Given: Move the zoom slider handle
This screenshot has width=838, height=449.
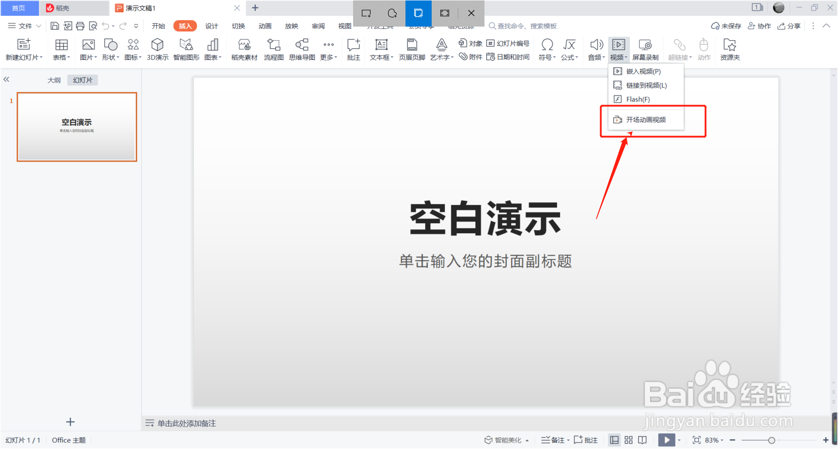Looking at the screenshot, I should [771, 440].
